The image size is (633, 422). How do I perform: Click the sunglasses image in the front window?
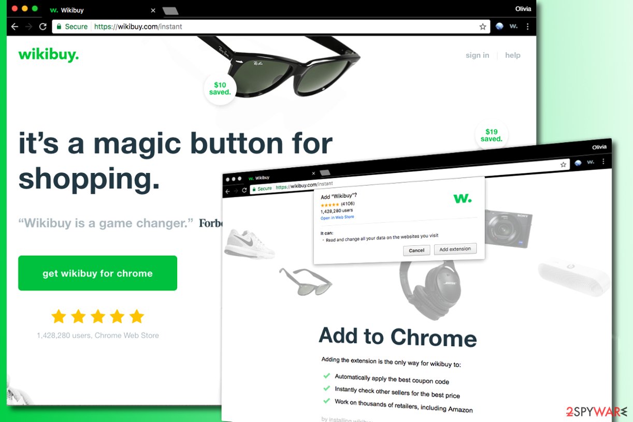305,281
